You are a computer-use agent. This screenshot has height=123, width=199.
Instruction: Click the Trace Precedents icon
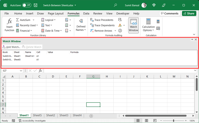(92, 20)
